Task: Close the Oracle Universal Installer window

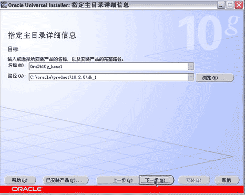Action: (x=239, y=5)
